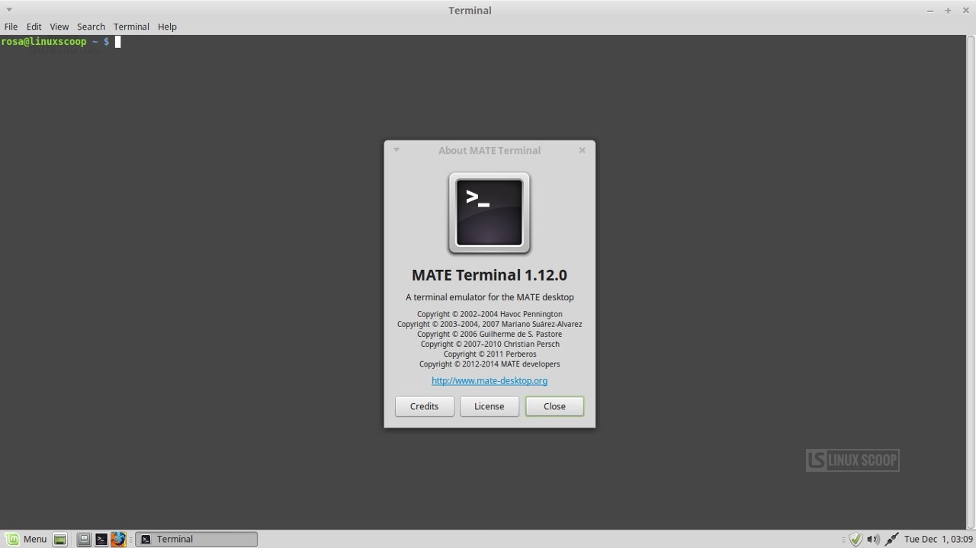Maximize the Terminal window

948,11
